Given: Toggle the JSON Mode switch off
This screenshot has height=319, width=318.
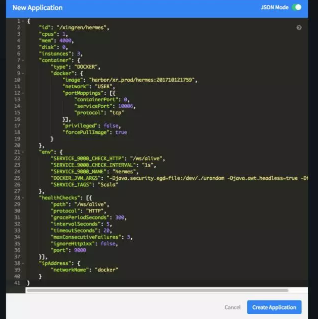Looking at the screenshot, I should (297, 8).
